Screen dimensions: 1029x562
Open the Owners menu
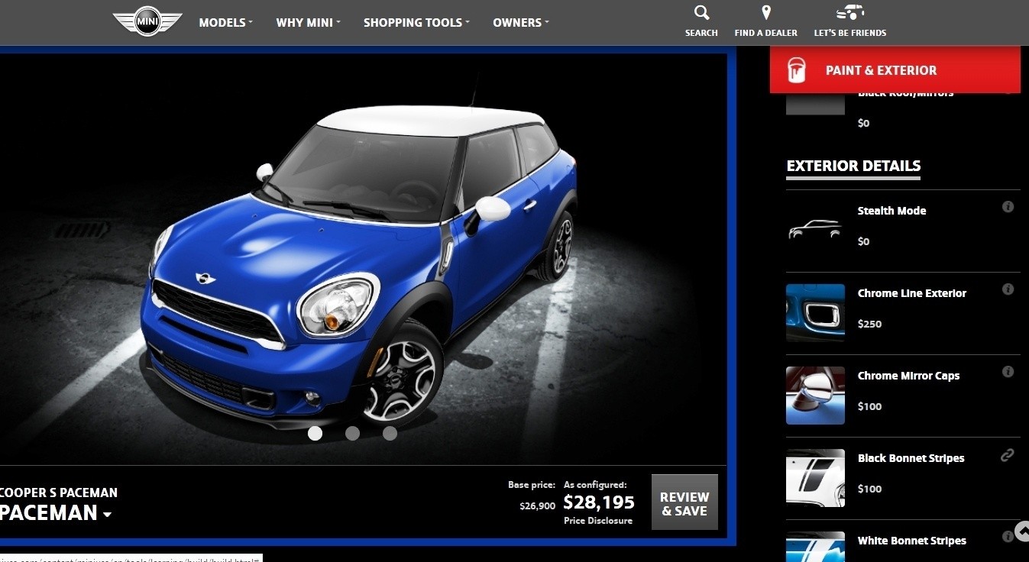coord(521,22)
